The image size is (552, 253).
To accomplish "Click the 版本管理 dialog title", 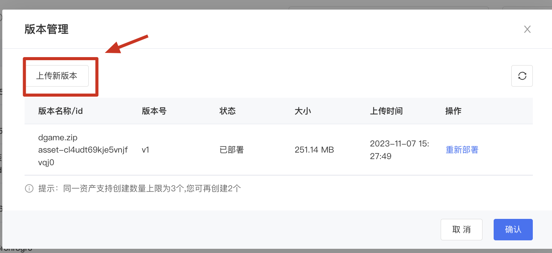I will coord(46,29).
